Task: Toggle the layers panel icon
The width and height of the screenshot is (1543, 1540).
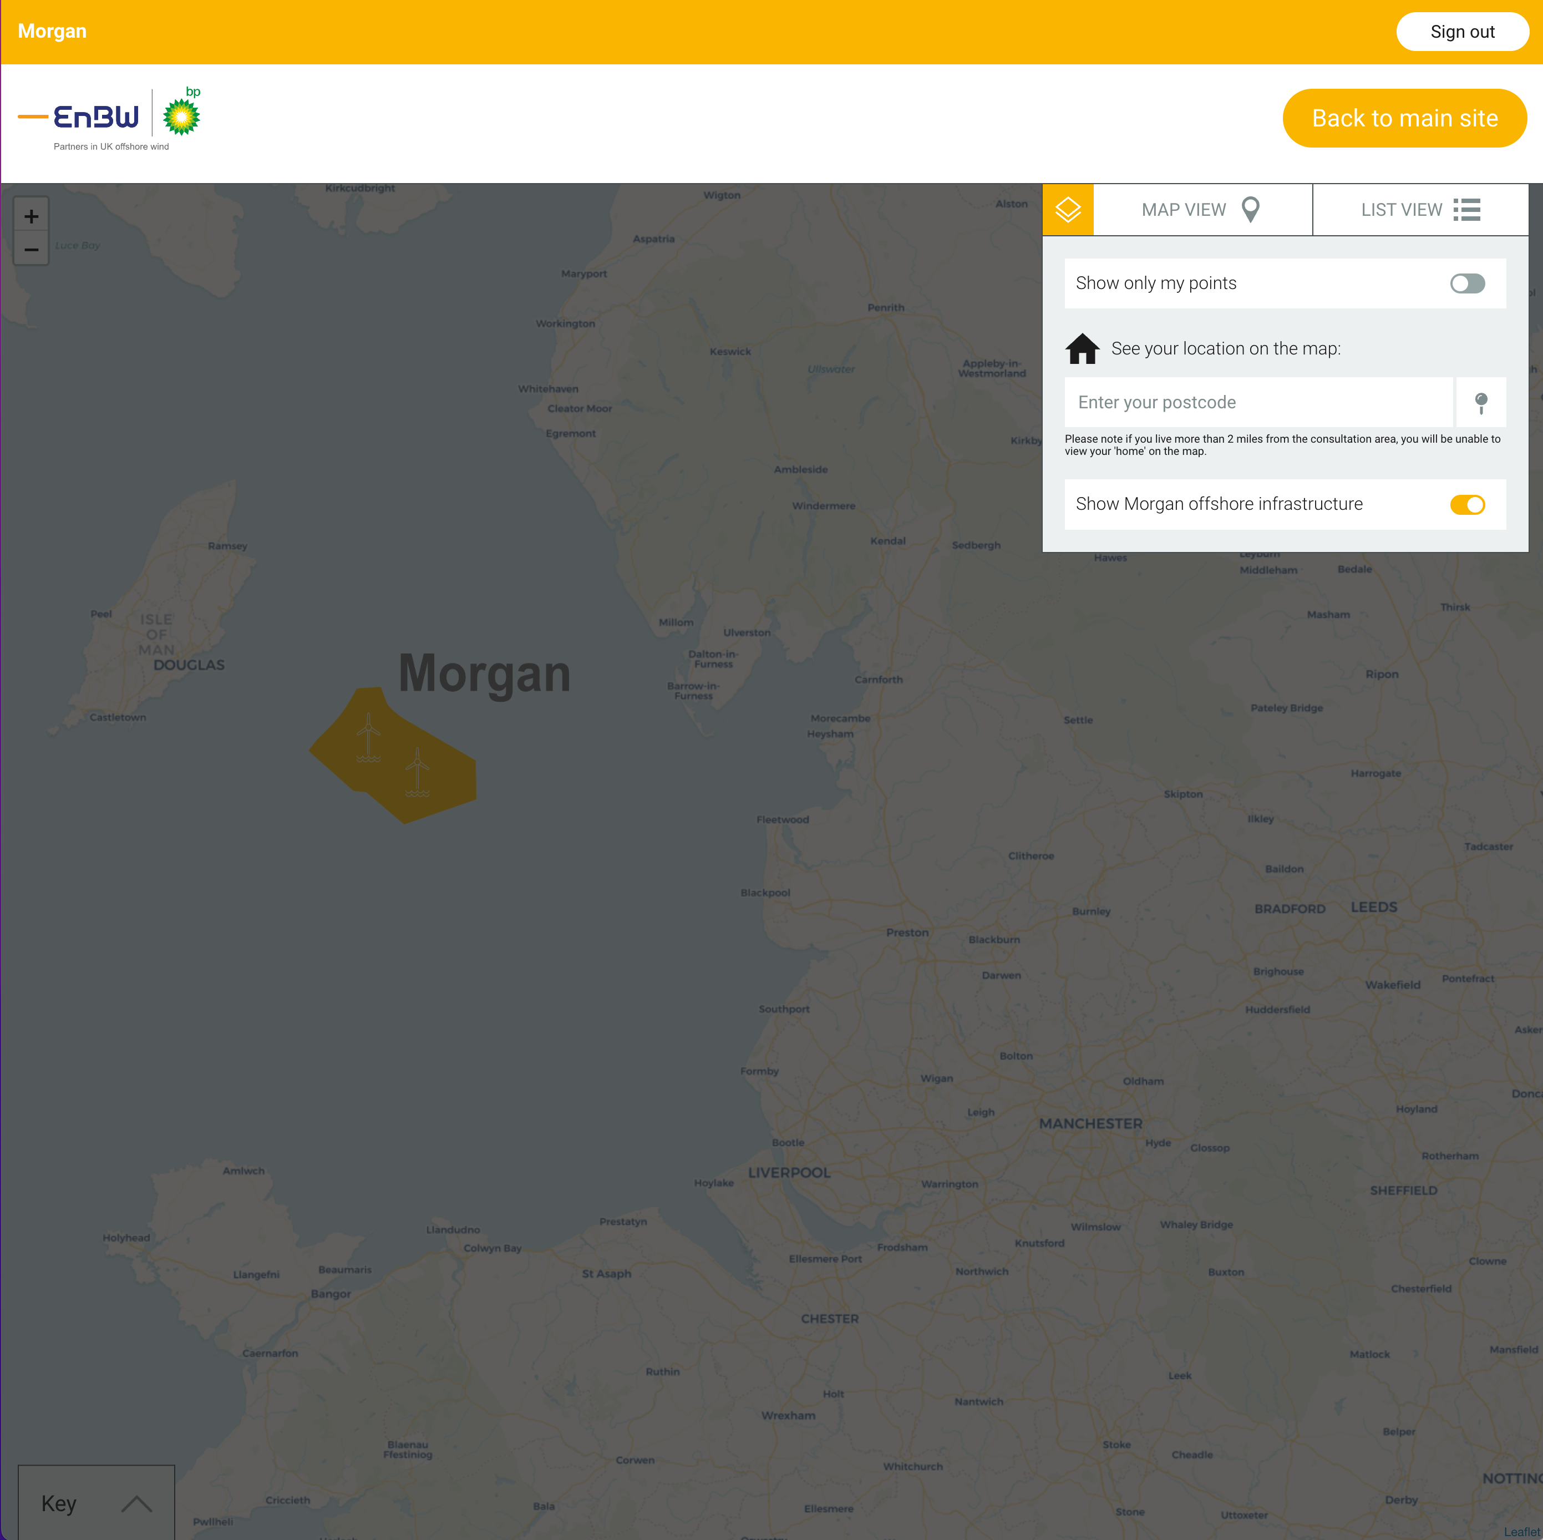Action: [1068, 209]
